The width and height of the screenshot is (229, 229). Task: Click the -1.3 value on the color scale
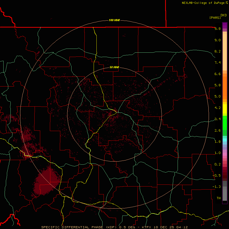217,187
